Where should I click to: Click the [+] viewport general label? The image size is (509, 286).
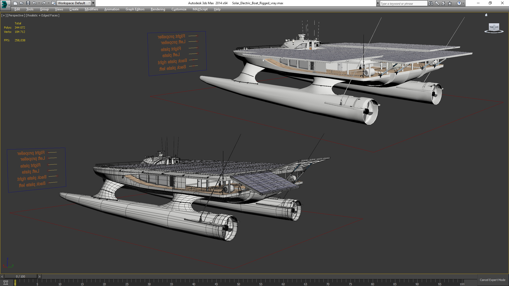[x=4, y=15]
